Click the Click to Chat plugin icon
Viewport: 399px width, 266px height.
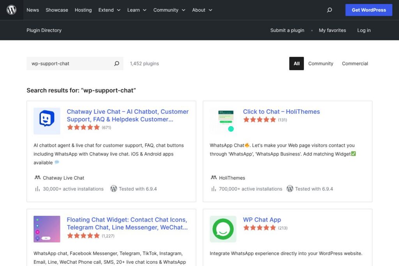223,121
